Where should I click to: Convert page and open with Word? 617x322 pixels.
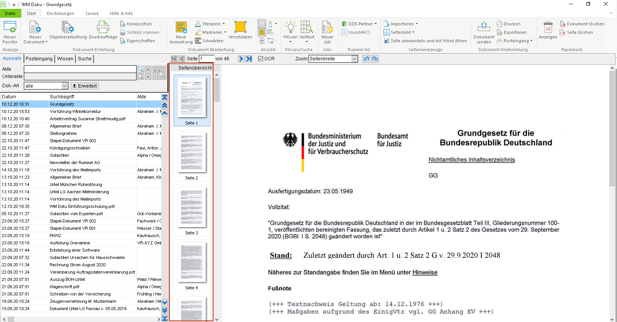pyautogui.click(x=425, y=41)
